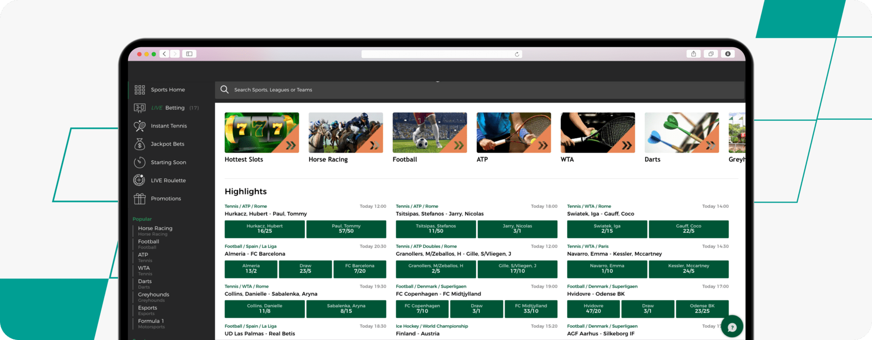The image size is (872, 340).
Task: Launch LIVE Roulette wheel icon
Action: coord(140,180)
